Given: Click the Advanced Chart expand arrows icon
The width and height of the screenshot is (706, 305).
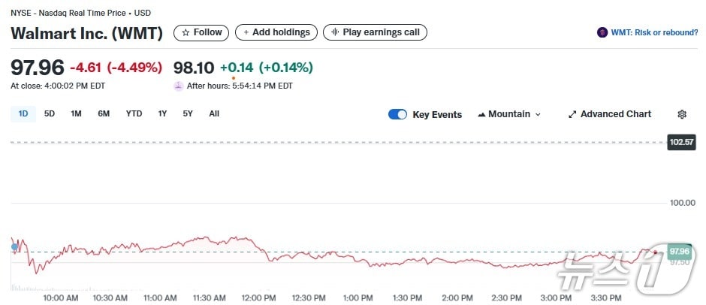Looking at the screenshot, I should coord(572,114).
